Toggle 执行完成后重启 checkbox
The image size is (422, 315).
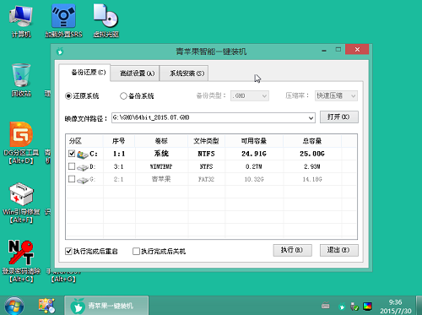point(68,251)
